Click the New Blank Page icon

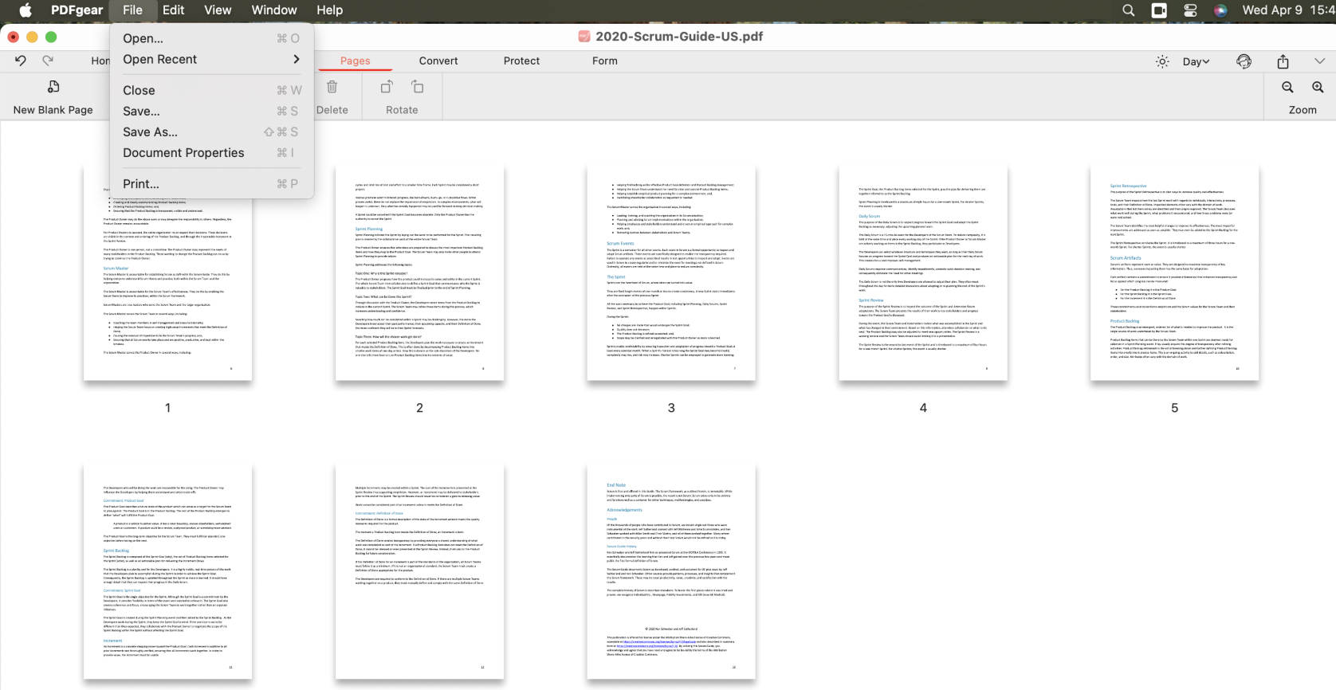click(x=53, y=87)
